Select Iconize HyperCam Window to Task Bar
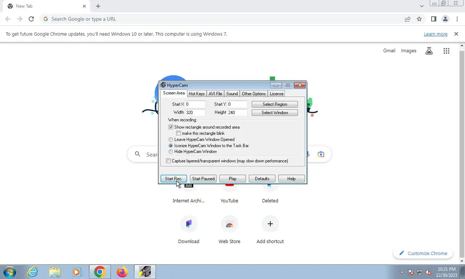 (x=171, y=146)
